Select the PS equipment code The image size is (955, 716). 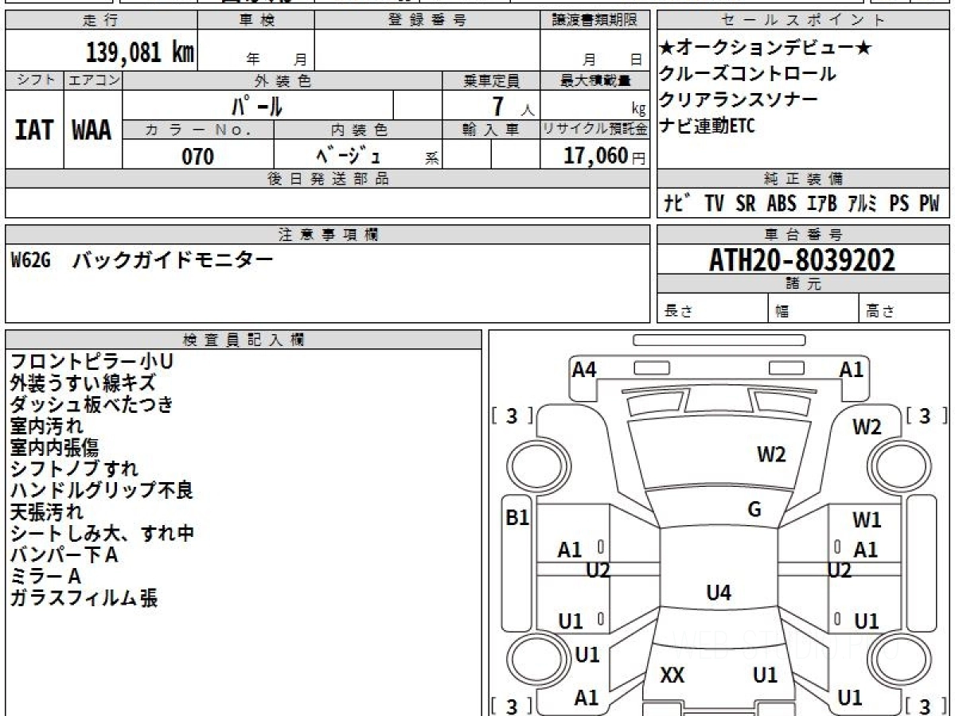[x=899, y=204]
